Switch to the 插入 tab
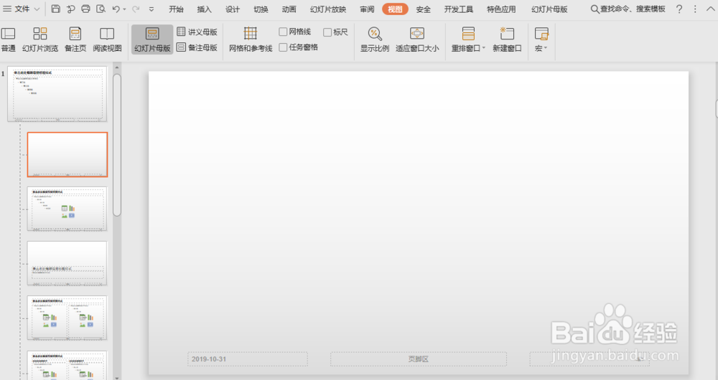This screenshot has width=718, height=380. pos(204,9)
